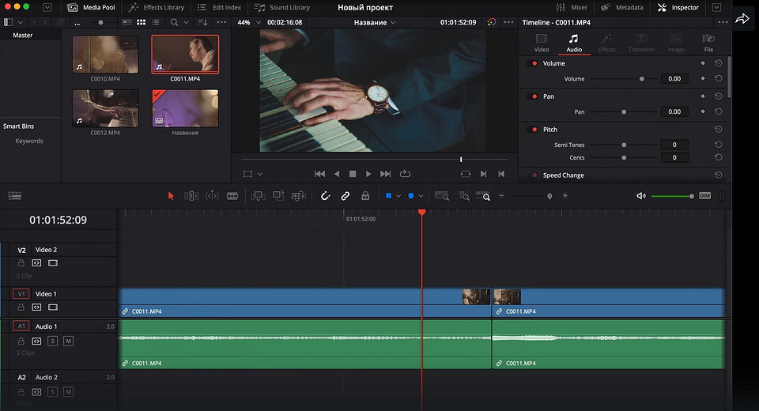Toggle timeline Snapping magnet icon
Viewport: 759px width, 411px height.
[x=325, y=195]
